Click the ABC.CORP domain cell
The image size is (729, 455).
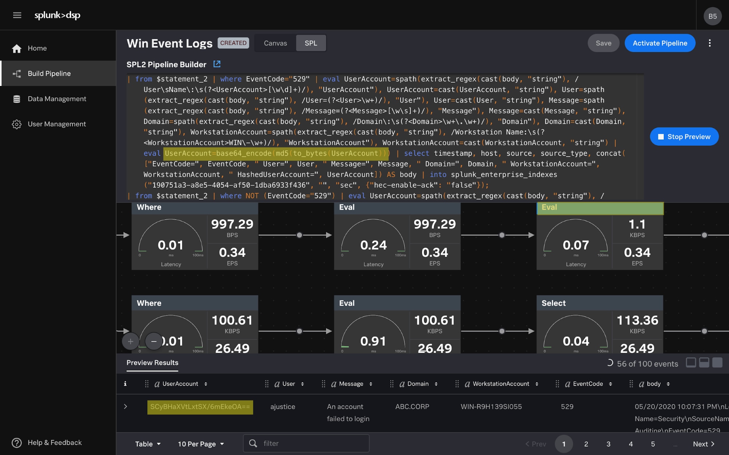pos(412,407)
